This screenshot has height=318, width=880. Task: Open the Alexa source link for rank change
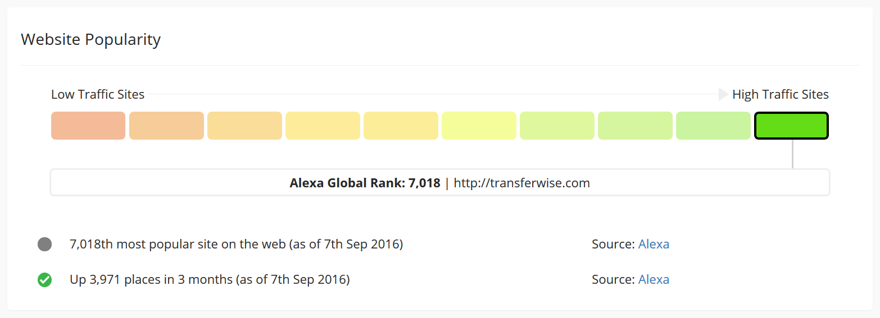click(x=654, y=279)
